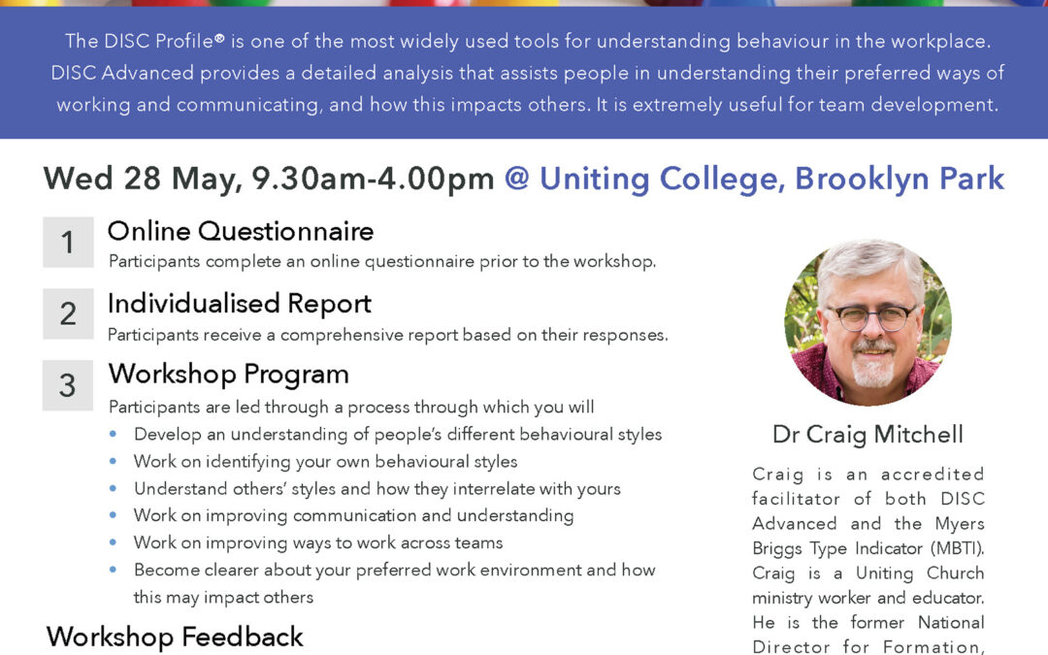Click bullet 'Understand others' styles' line
Screen dimensions: 1048x655
(x=377, y=488)
